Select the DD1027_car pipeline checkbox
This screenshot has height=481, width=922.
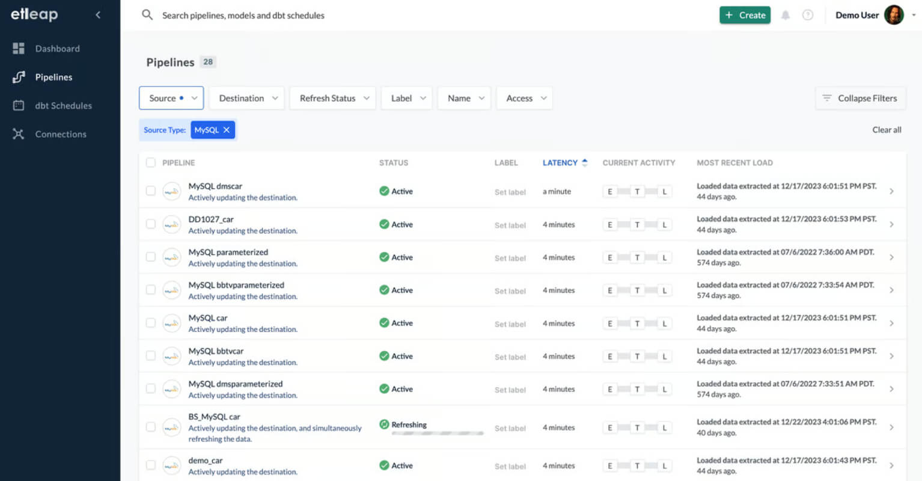click(151, 224)
